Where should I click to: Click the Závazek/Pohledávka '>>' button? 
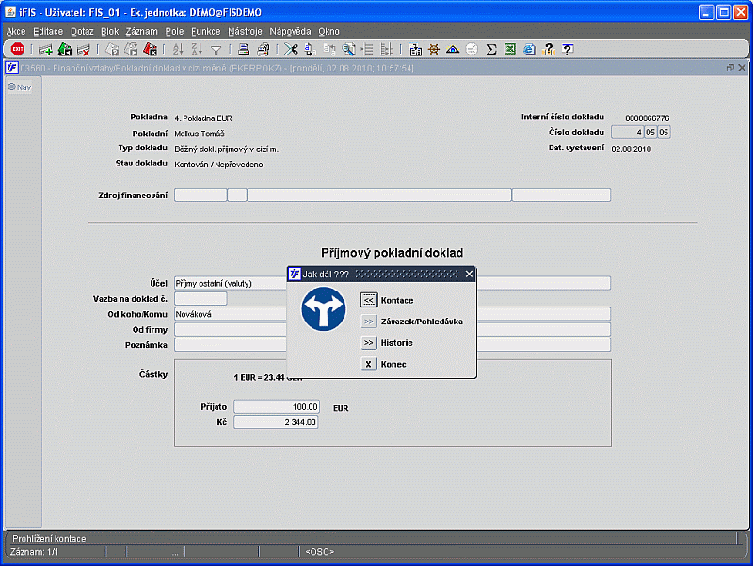pos(369,322)
